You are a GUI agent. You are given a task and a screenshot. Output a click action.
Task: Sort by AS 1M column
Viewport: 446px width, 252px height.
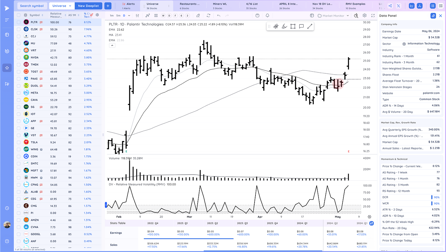coord(79,15)
